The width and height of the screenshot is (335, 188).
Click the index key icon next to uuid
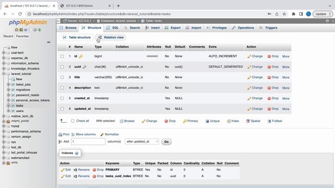(x=84, y=67)
